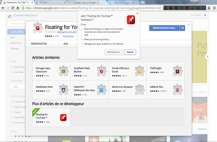Click the browser address bar URL
Screen dimensions: 217x142
pos(91,8)
